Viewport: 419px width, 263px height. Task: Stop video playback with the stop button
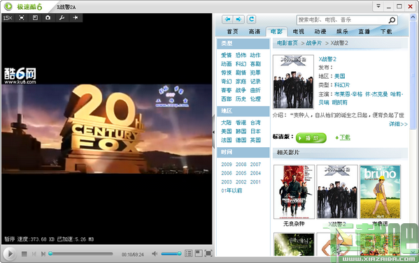coord(24,254)
